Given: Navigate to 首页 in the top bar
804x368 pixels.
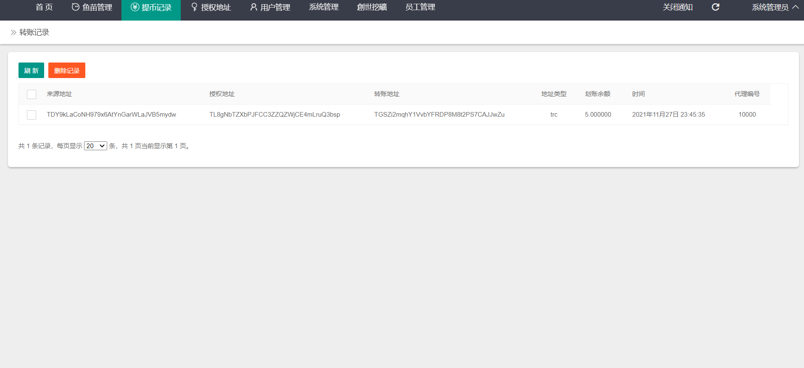Looking at the screenshot, I should [x=44, y=7].
